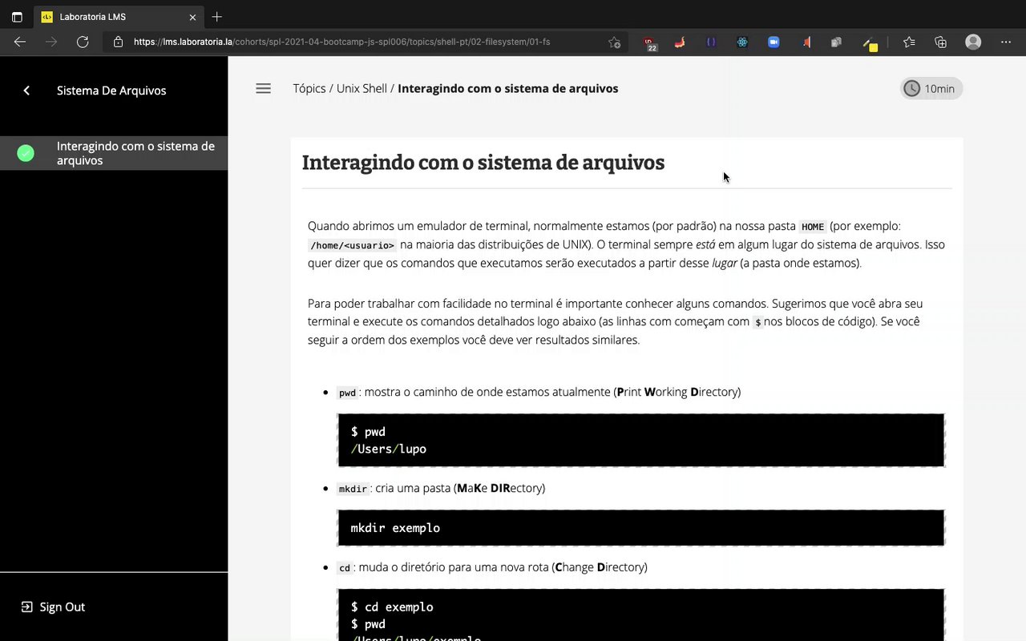This screenshot has height=641, width=1026.
Task: Open the gray pages extension icon
Action: click(837, 42)
